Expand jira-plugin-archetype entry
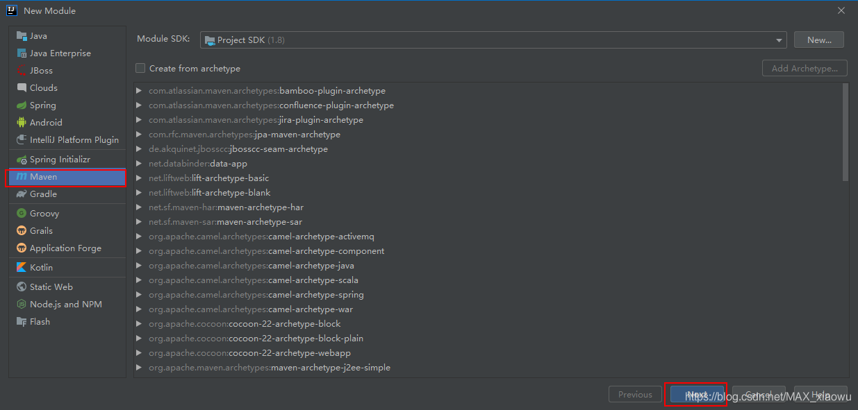The image size is (858, 410). coord(140,120)
